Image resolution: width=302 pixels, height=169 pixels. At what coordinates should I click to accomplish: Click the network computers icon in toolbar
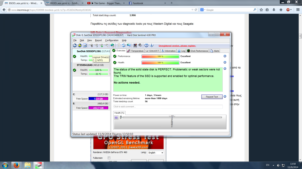(129, 45)
